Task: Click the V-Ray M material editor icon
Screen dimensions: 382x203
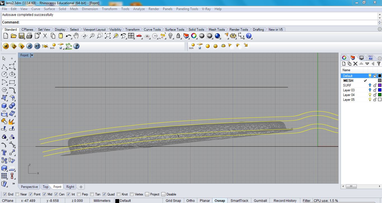Action: [6, 46]
